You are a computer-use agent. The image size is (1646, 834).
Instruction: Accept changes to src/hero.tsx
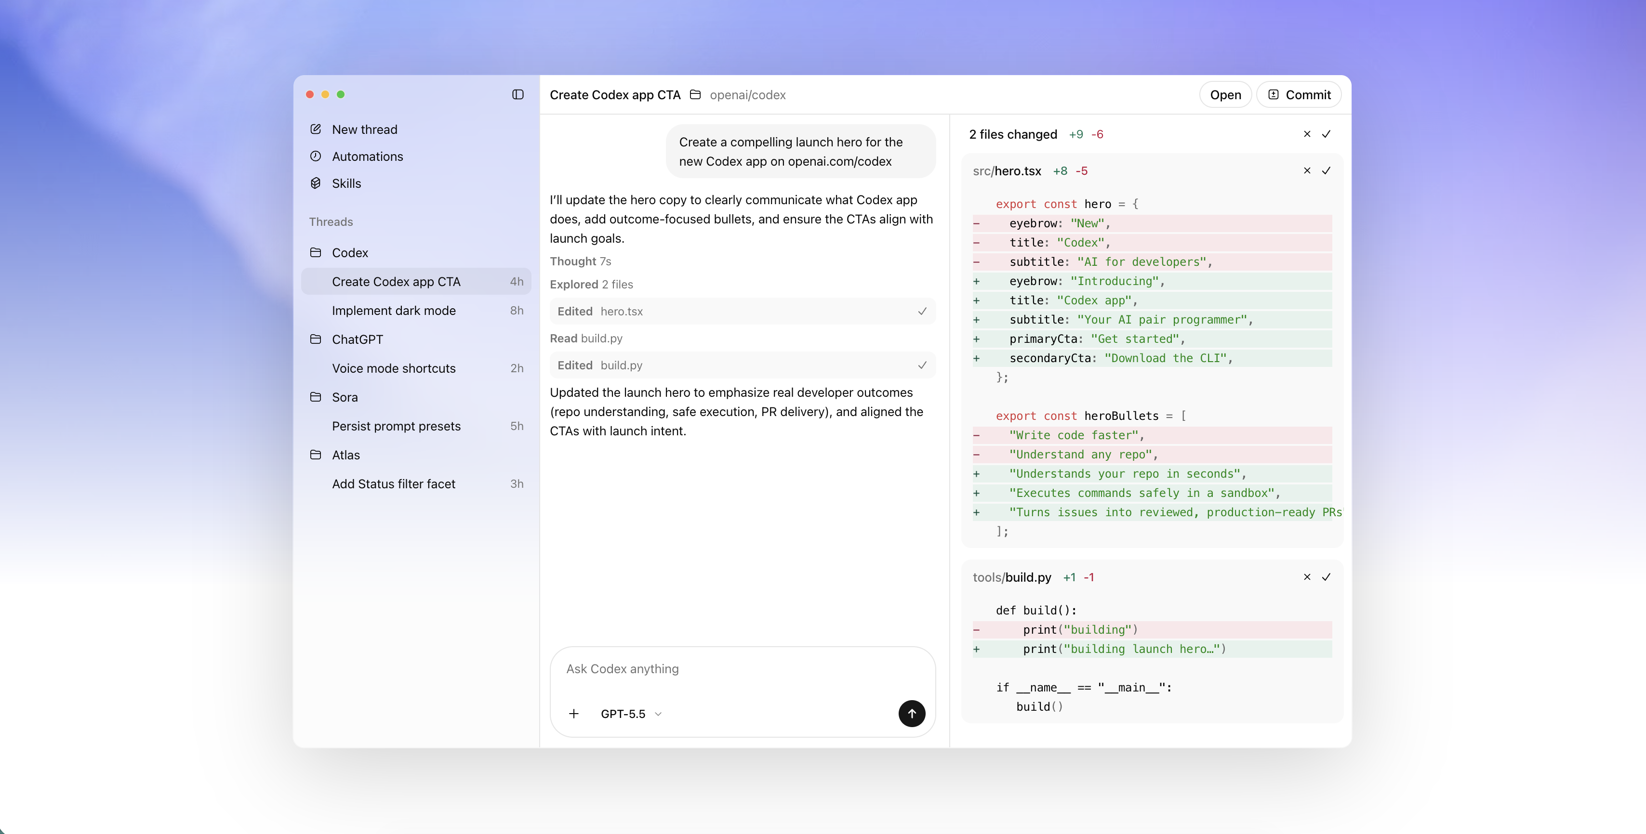coord(1326,170)
